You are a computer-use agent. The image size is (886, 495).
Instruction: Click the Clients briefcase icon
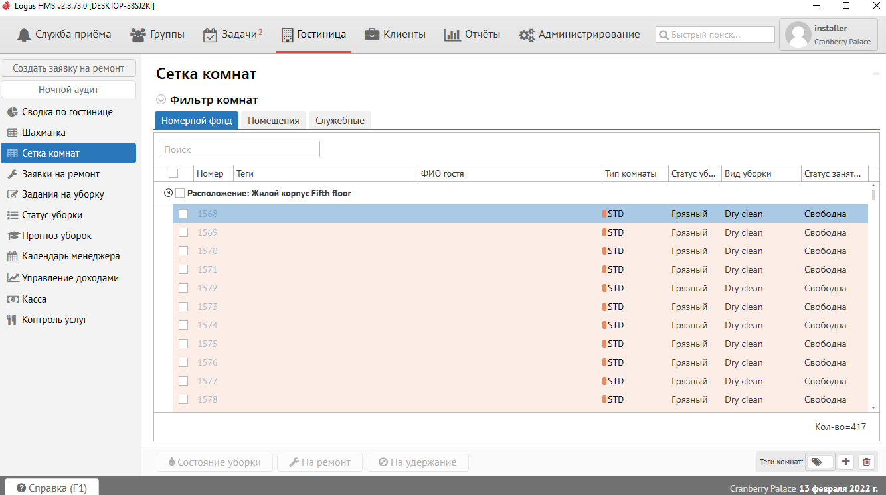coord(372,35)
